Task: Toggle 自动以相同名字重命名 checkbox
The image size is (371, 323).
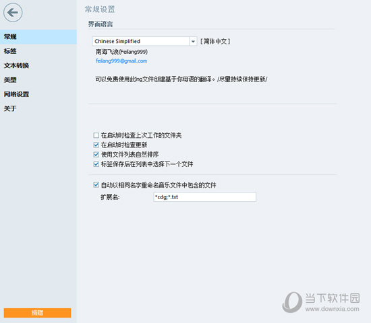Action: click(x=96, y=185)
